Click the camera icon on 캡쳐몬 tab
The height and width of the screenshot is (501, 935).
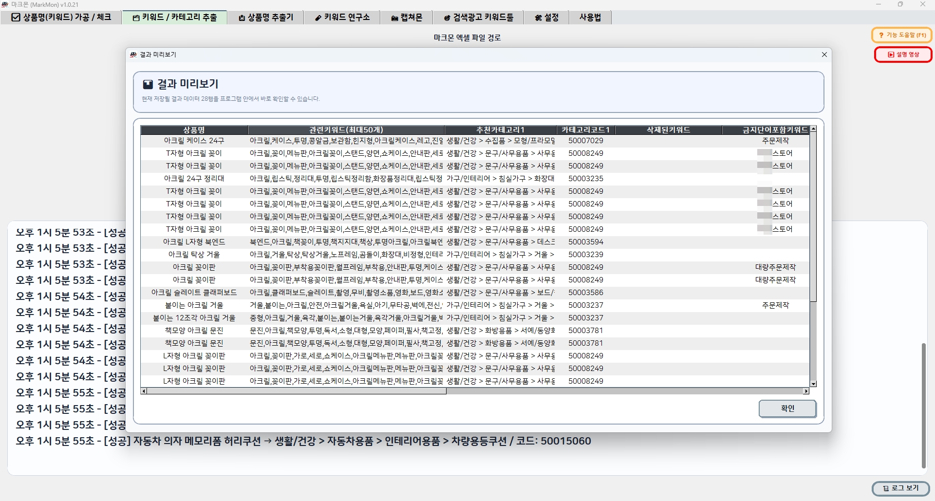[394, 18]
